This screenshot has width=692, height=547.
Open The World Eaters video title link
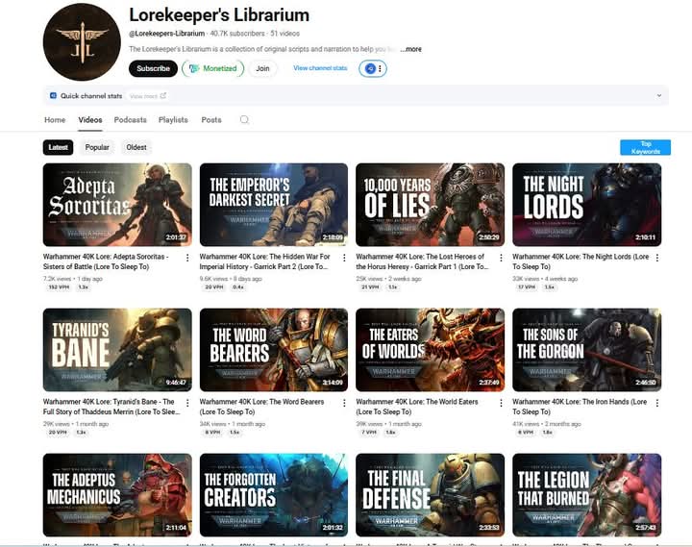coord(417,407)
